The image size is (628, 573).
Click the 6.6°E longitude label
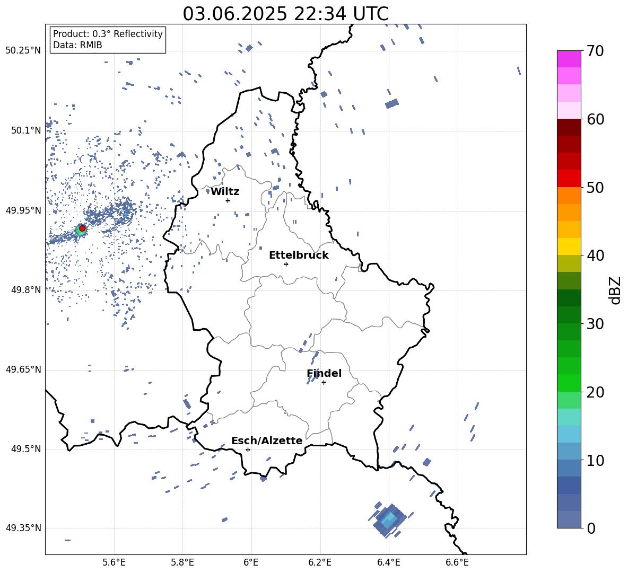pyautogui.click(x=457, y=562)
